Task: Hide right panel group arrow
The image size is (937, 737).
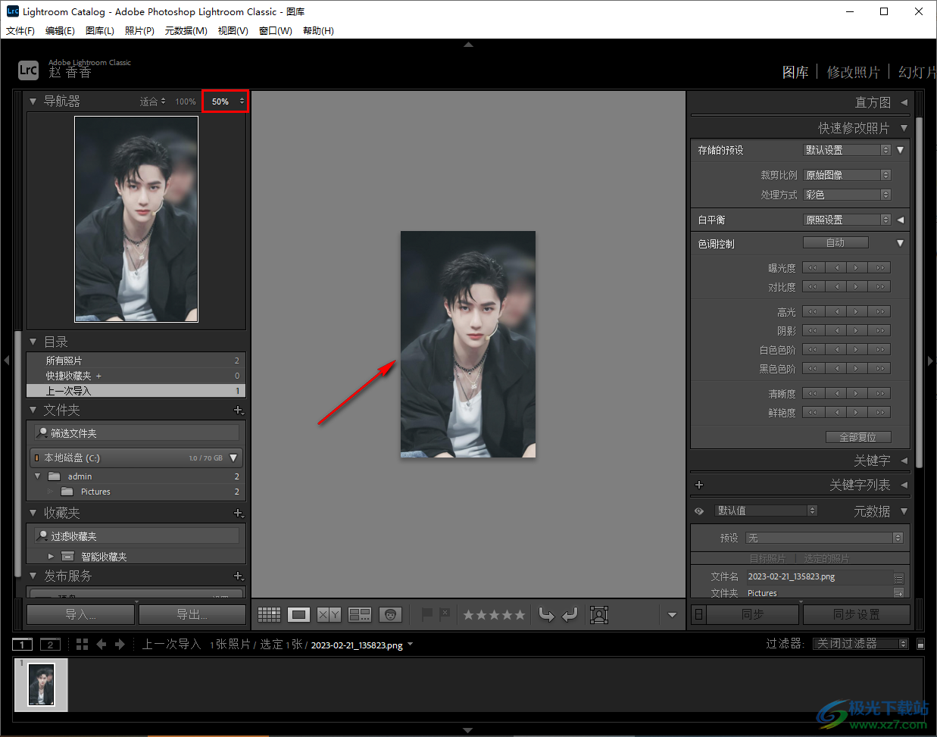Action: [x=931, y=361]
